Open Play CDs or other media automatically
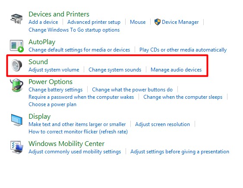The height and width of the screenshot is (188, 243). click(x=183, y=50)
